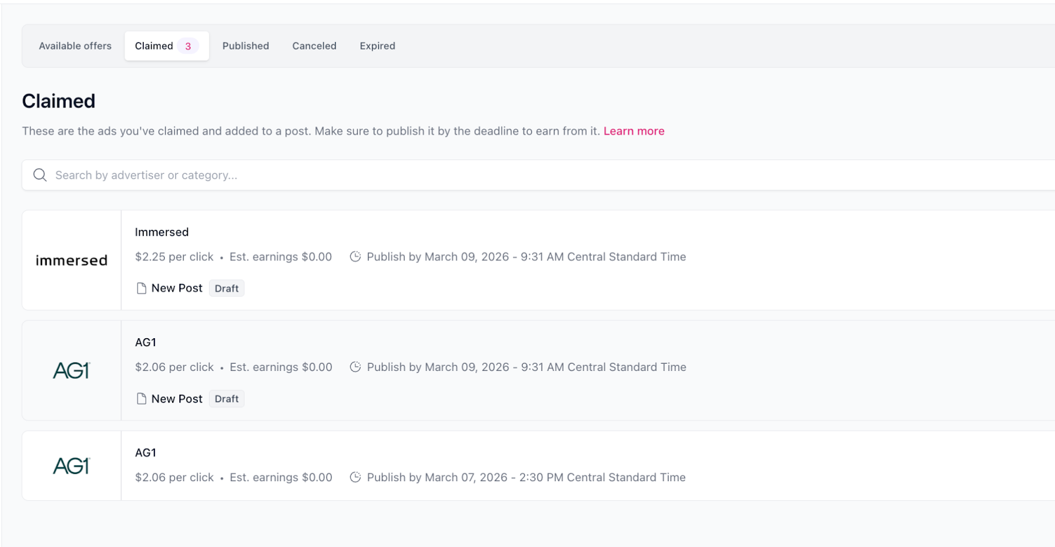Open the Learn more link
This screenshot has height=547, width=1055.
pos(634,131)
